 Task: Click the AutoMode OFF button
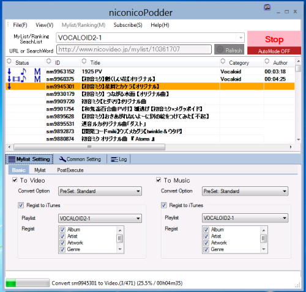coord(274,51)
